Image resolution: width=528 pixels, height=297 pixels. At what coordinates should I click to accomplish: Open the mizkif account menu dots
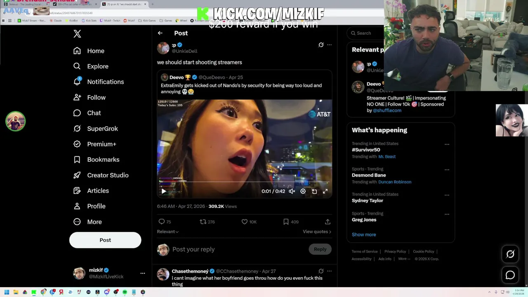pos(143,273)
